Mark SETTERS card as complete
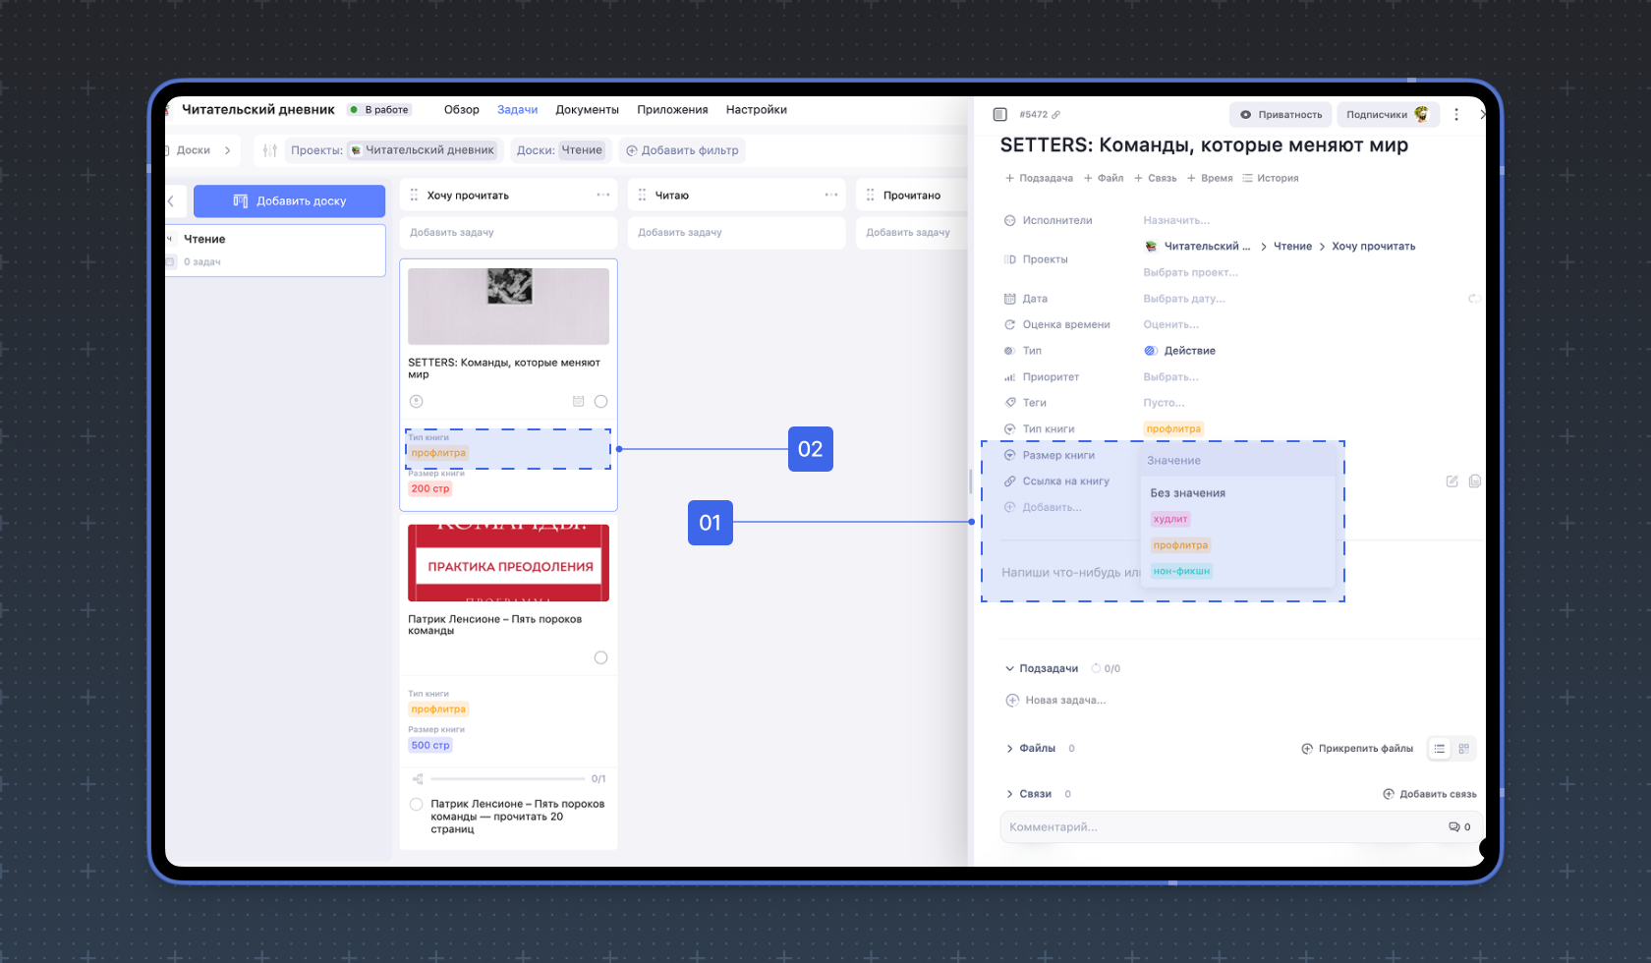This screenshot has height=963, width=1651. click(x=600, y=401)
